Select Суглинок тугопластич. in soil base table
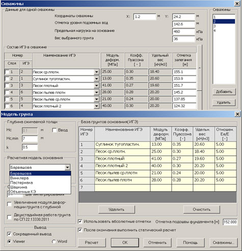Screen dimensions: 242x251 pos(122,145)
